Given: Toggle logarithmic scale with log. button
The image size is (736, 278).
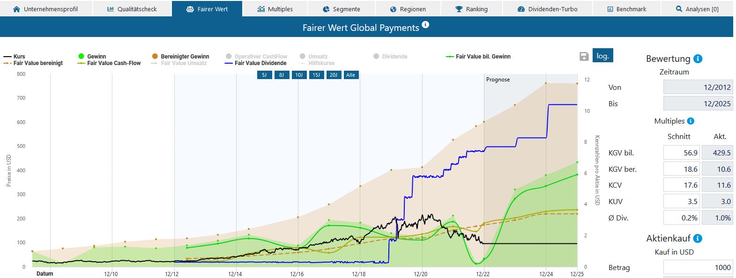Looking at the screenshot, I should pos(602,56).
